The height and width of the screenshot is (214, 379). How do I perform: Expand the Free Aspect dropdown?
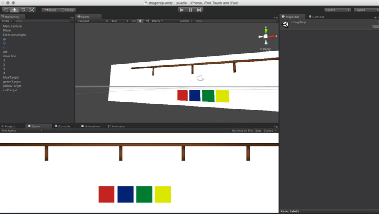pos(21,130)
